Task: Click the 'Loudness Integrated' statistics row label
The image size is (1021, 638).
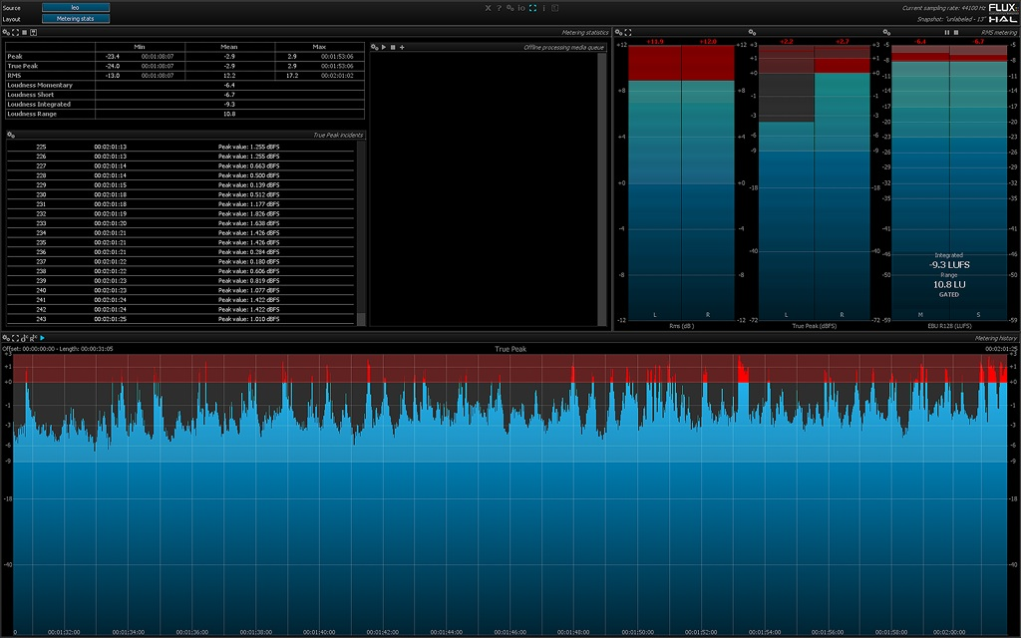Action: click(x=39, y=104)
